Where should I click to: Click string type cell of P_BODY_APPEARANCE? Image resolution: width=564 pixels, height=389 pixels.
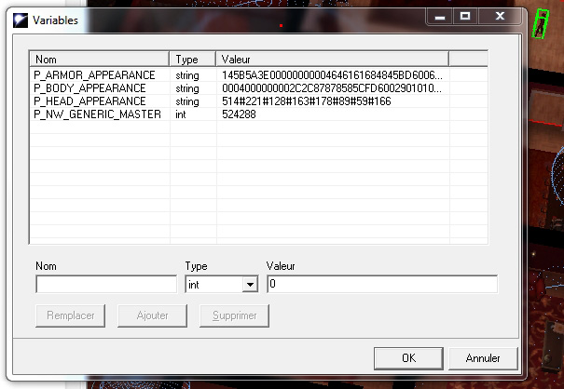point(187,88)
